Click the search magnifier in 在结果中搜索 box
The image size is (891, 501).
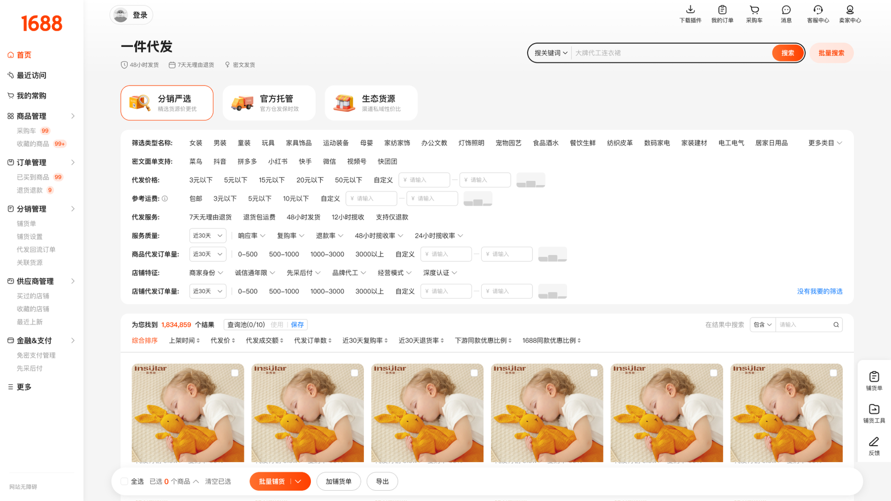pos(836,325)
